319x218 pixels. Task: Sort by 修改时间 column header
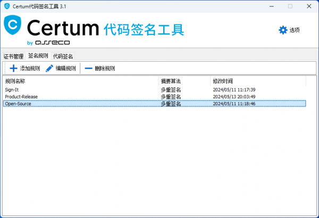(258, 81)
